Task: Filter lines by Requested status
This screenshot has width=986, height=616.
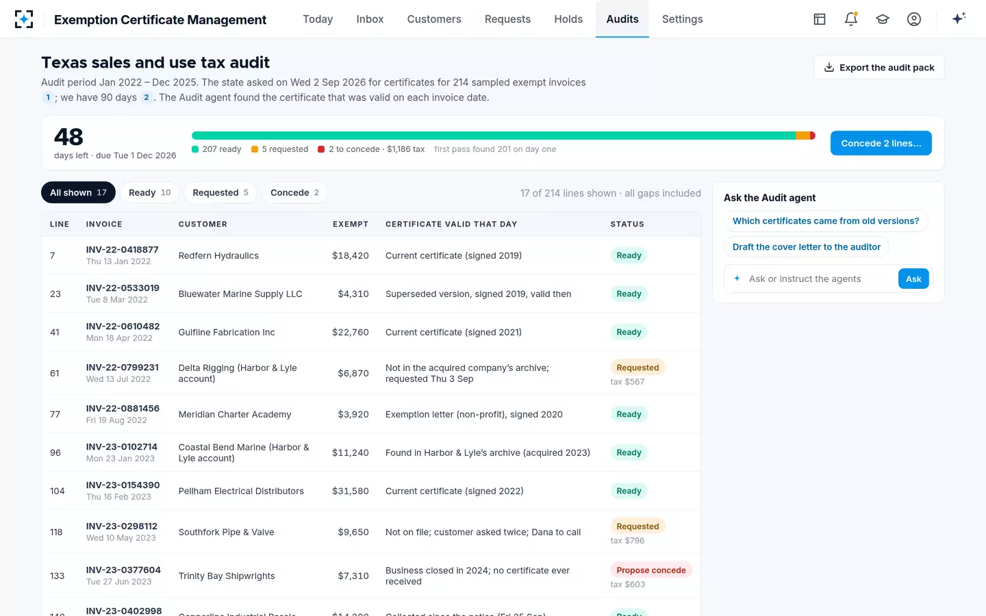Action: click(x=220, y=192)
